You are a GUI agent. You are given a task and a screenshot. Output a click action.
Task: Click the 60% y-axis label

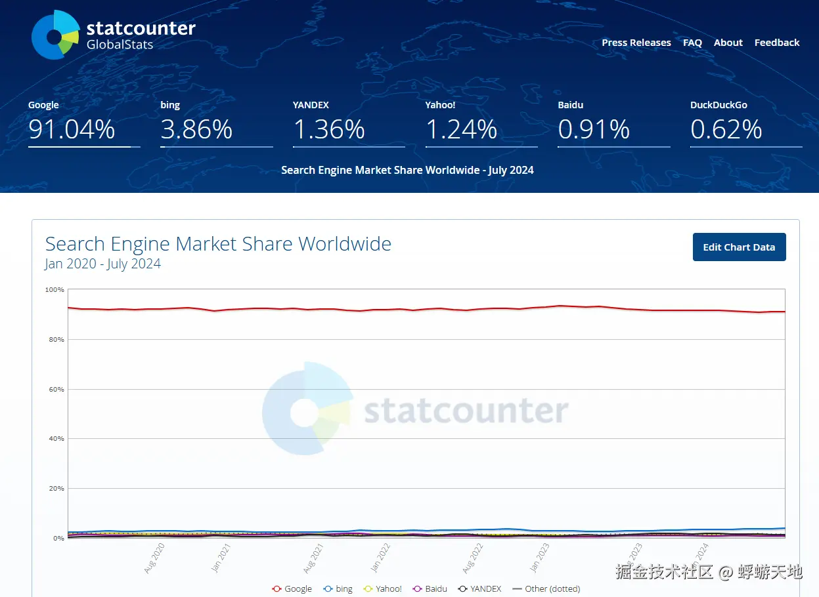click(56, 390)
